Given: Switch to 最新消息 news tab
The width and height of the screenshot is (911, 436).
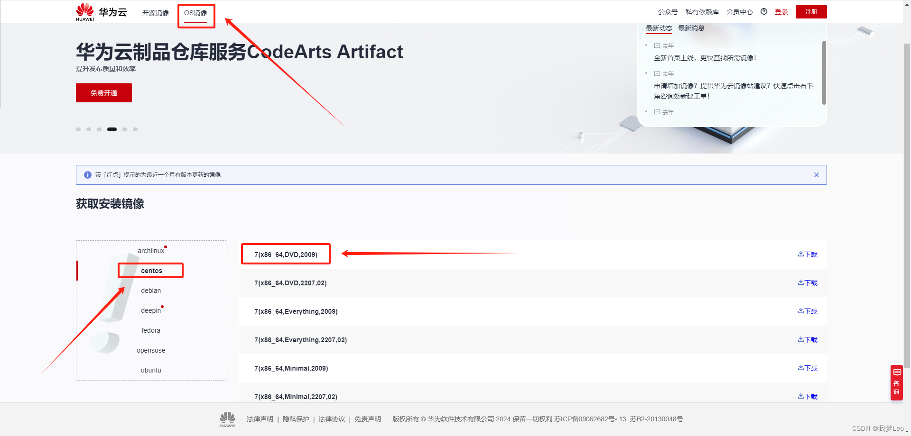Looking at the screenshot, I should (x=691, y=28).
